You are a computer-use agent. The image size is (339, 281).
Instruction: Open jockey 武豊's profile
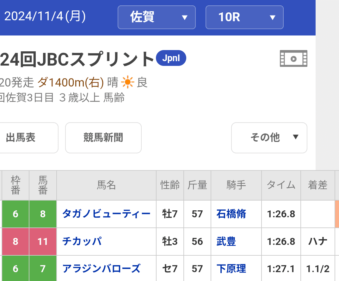(x=226, y=242)
